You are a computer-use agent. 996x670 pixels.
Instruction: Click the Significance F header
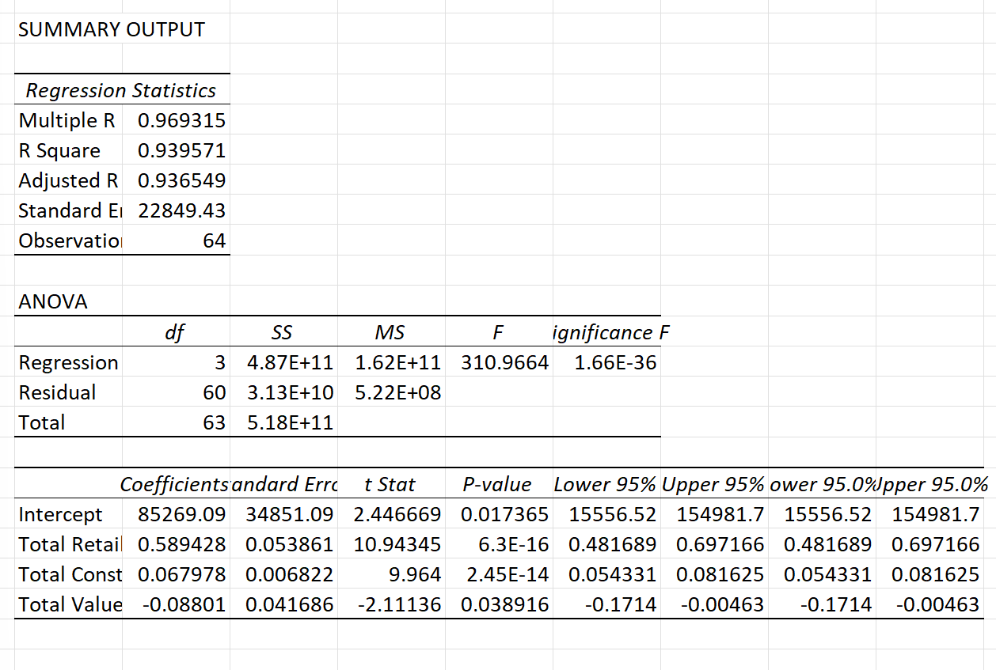pos(610,333)
